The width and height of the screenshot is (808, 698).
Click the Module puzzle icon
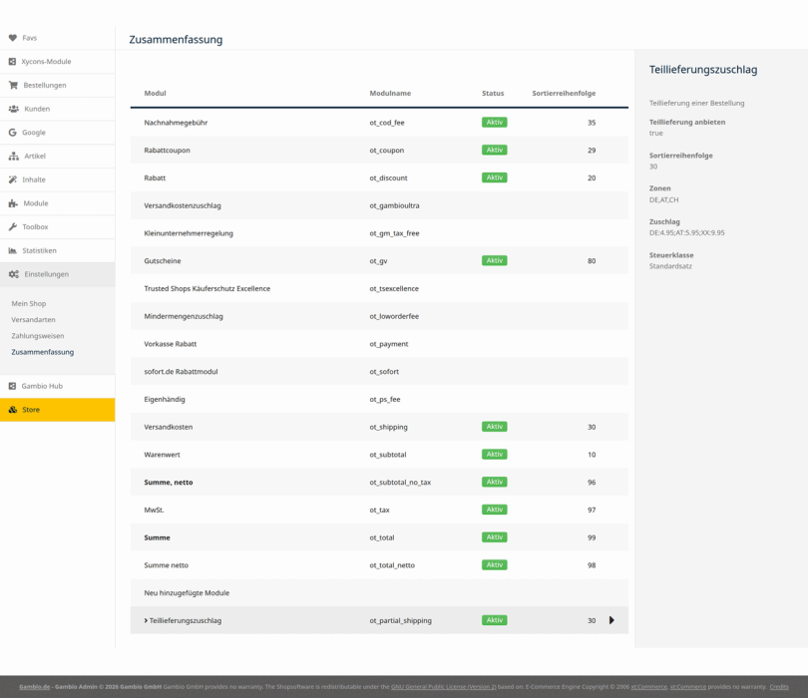pyautogui.click(x=13, y=203)
